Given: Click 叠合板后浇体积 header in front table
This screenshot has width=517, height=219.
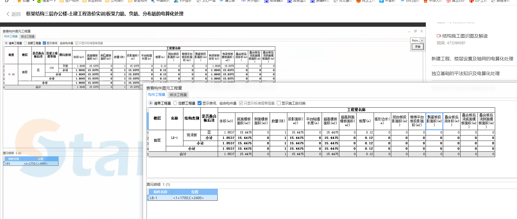Looking at the screenshot, I should pos(451,121).
